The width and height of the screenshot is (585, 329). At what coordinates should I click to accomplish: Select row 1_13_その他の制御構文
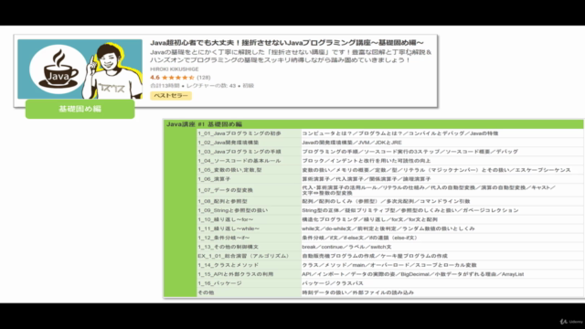point(249,247)
